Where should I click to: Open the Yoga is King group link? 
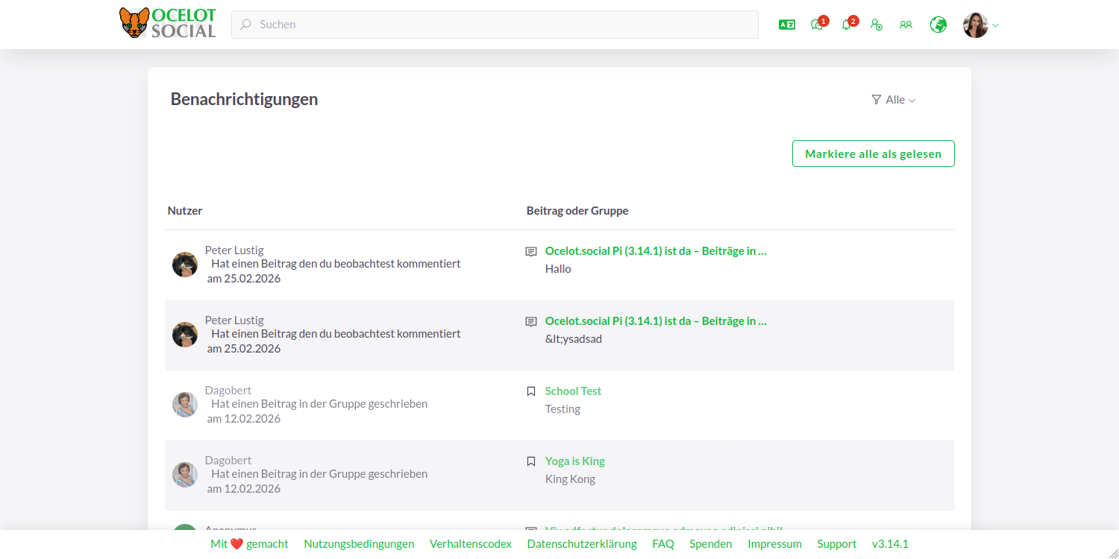point(574,461)
